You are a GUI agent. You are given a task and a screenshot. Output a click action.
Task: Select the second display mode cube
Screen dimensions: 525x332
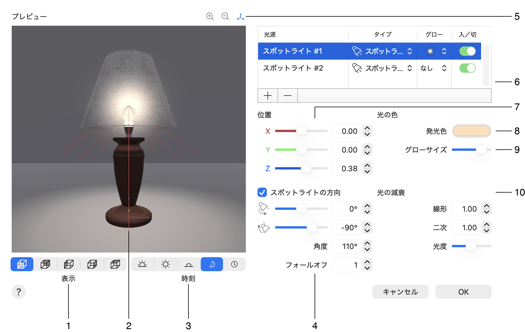pyautogui.click(x=45, y=264)
